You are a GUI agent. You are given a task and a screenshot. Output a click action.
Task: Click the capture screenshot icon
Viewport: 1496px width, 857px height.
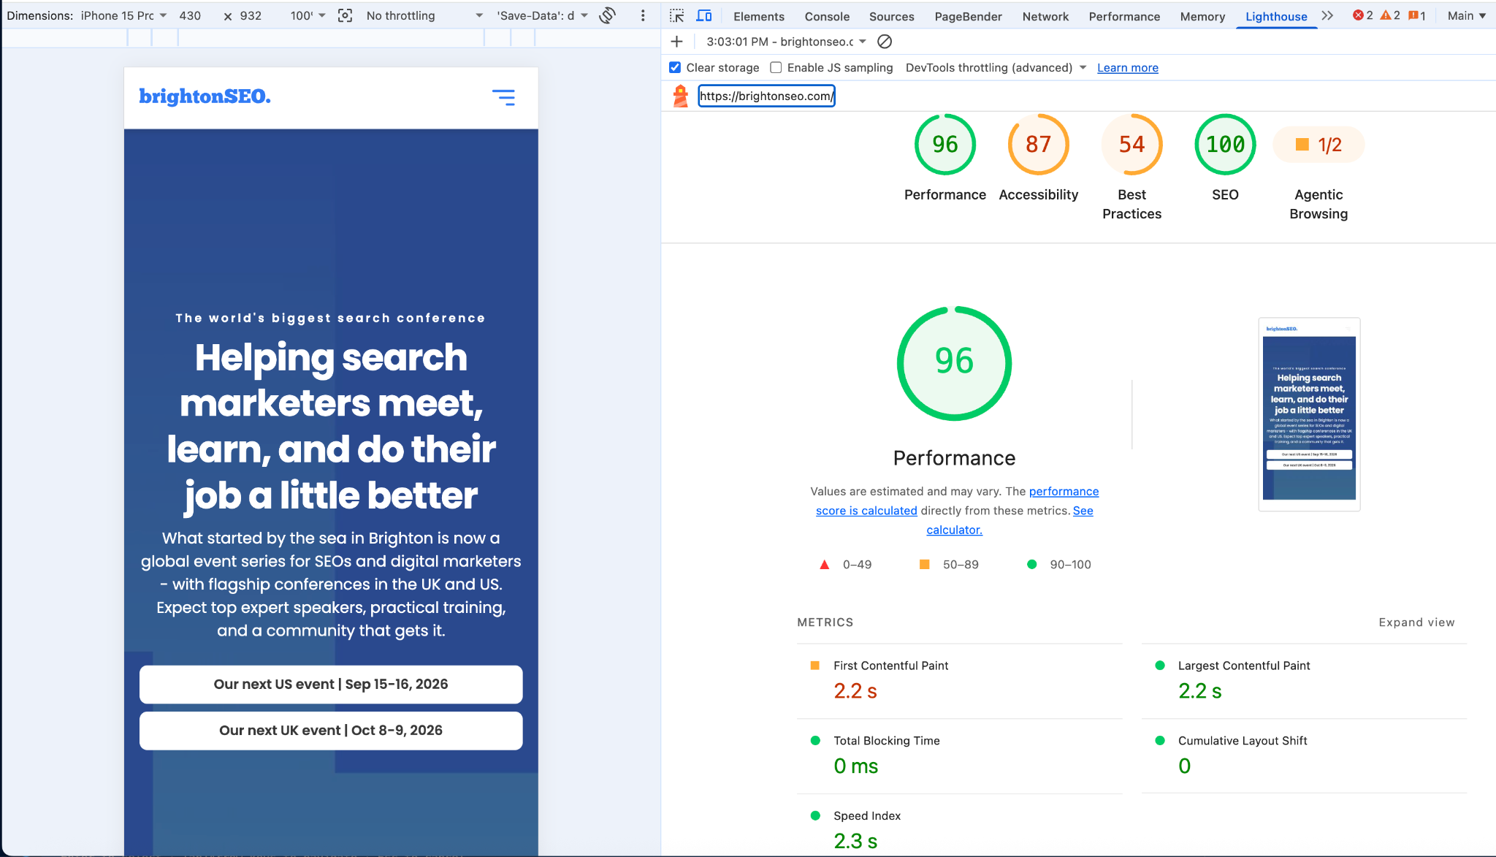coord(346,15)
